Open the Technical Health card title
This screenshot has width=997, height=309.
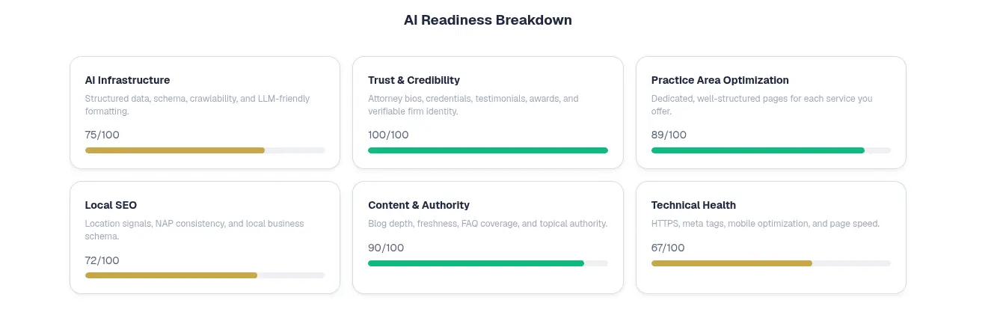[693, 205]
